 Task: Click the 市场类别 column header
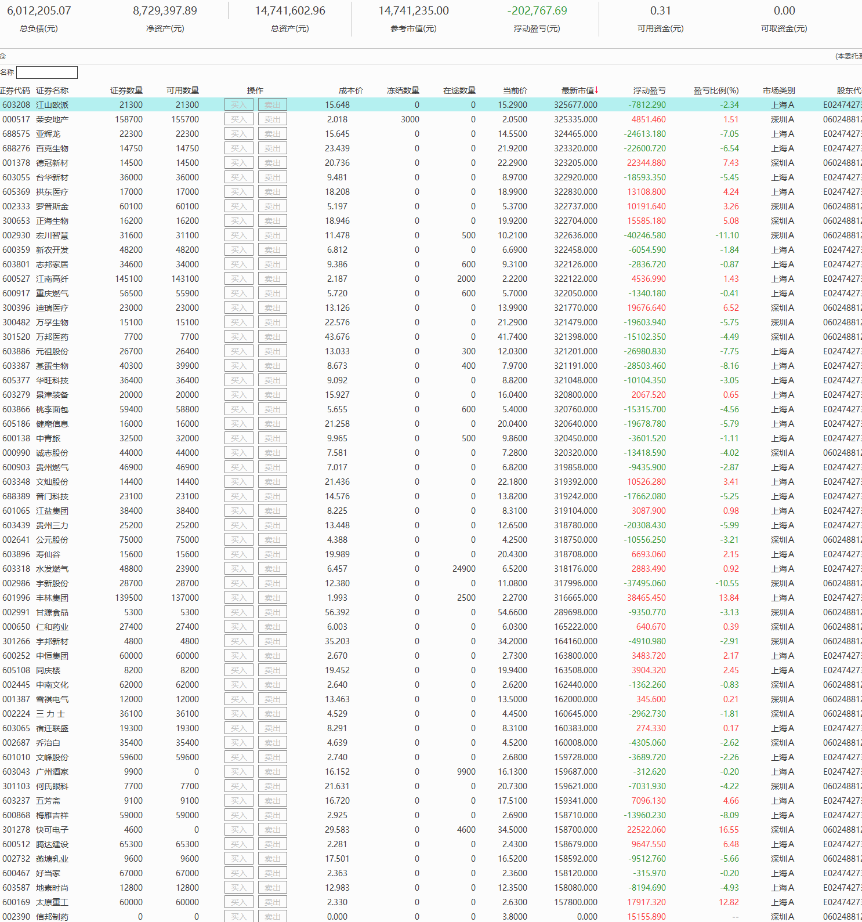778,90
